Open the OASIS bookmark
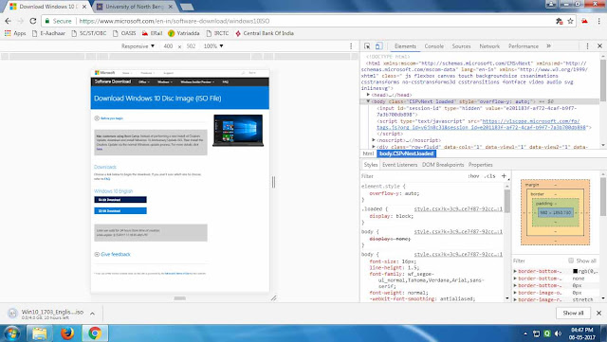 pyautogui.click(x=124, y=33)
